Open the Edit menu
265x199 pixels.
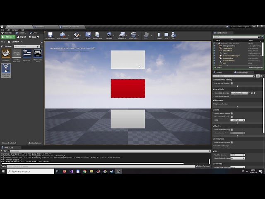click(8, 30)
